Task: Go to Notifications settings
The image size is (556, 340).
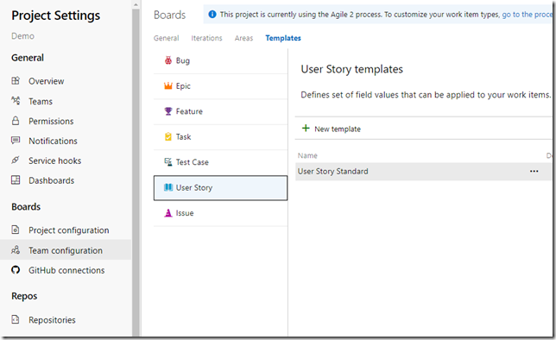Action: pos(53,142)
